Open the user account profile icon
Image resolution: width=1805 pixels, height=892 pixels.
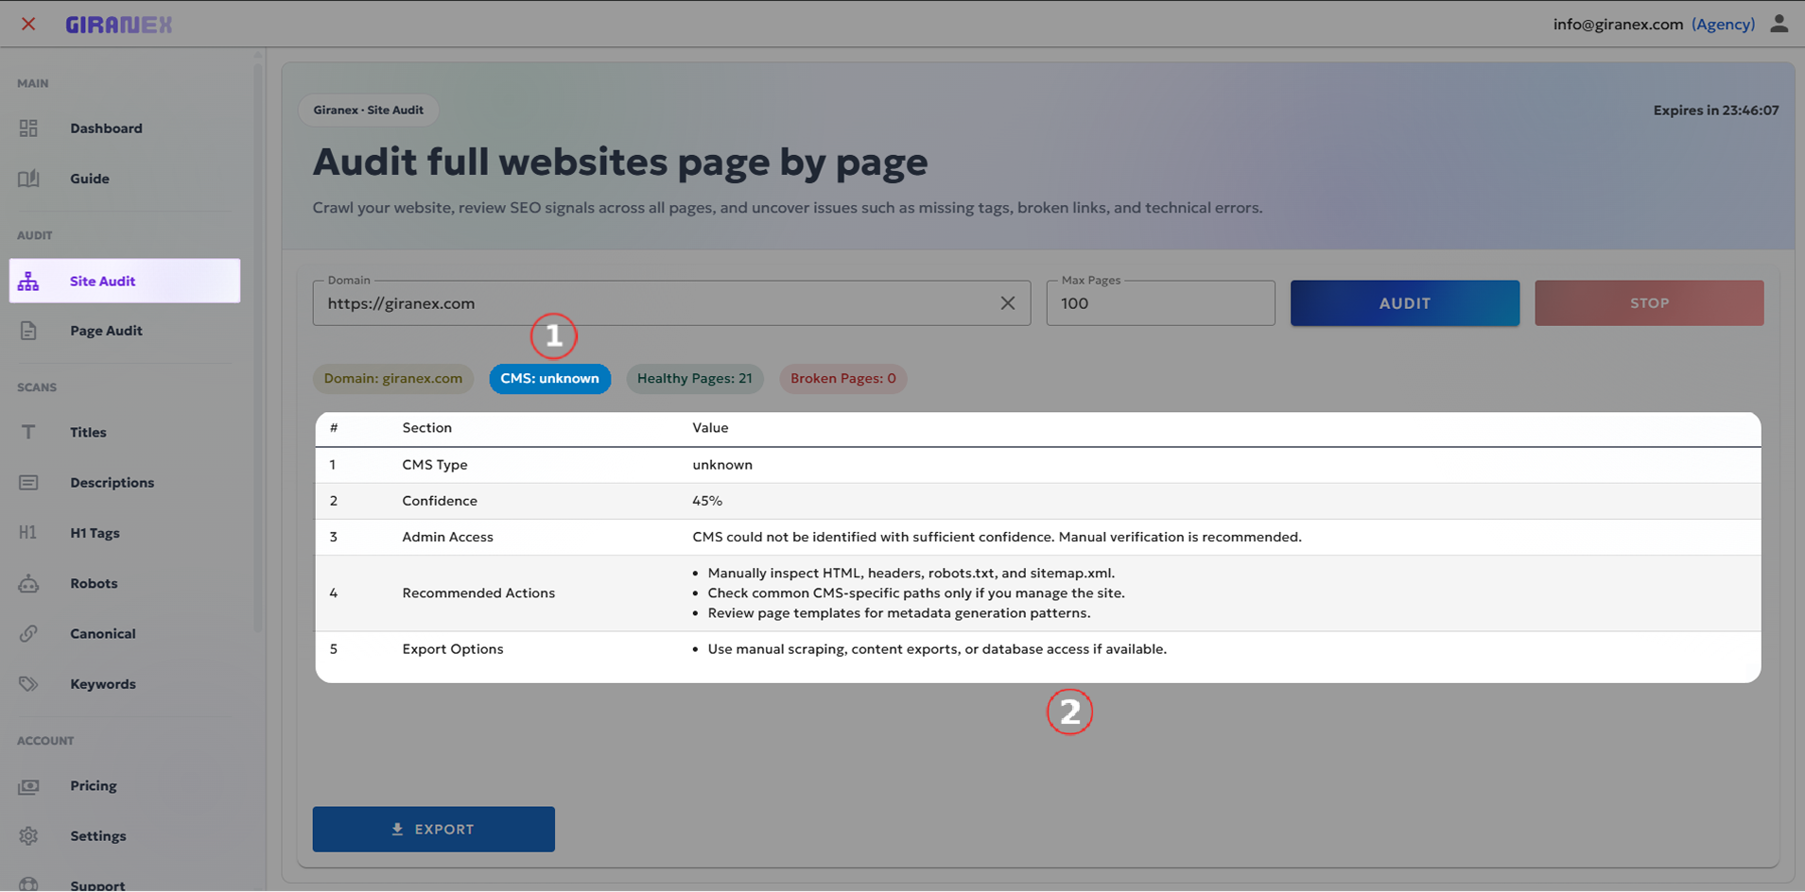[1779, 24]
